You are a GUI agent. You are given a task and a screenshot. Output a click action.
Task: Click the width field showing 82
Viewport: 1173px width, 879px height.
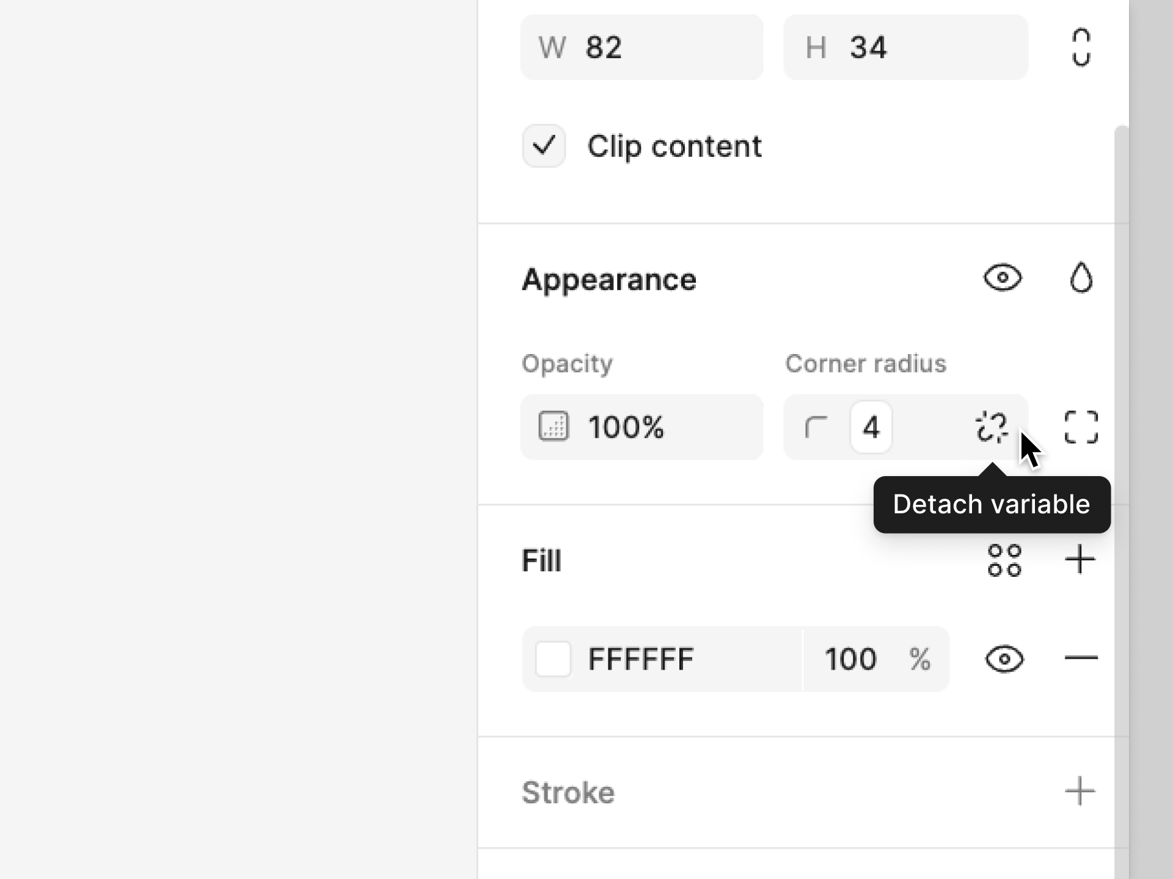pos(641,48)
